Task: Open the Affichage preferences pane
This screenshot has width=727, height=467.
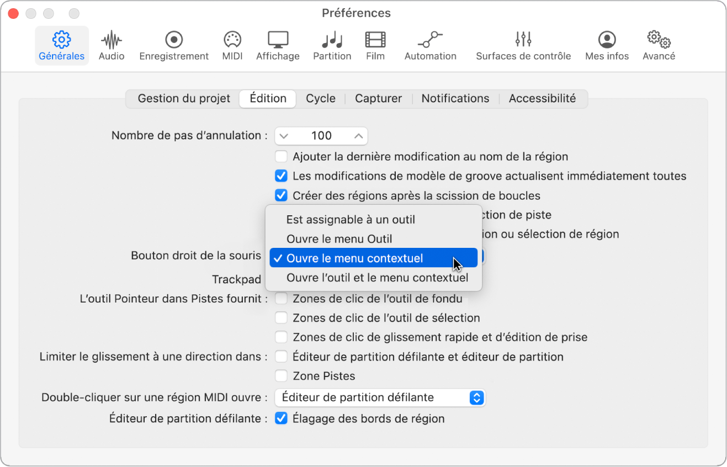Action: click(x=278, y=45)
